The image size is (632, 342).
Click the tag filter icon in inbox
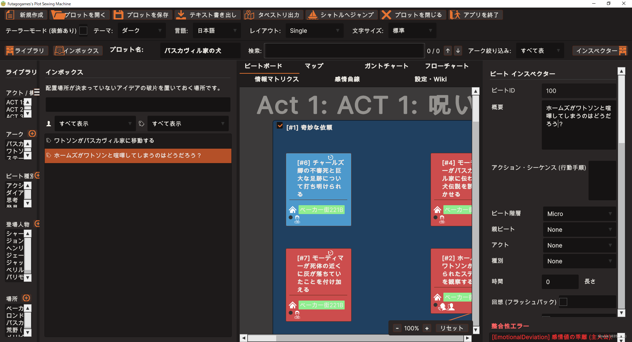coord(142,124)
